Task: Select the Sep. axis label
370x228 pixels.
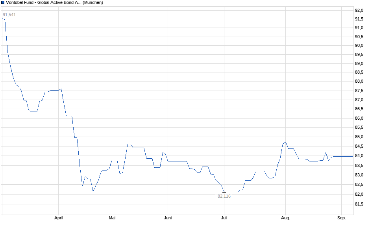Action: click(341, 218)
